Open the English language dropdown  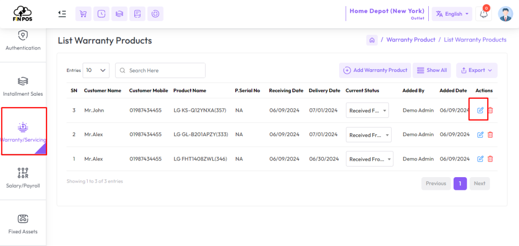tap(452, 14)
